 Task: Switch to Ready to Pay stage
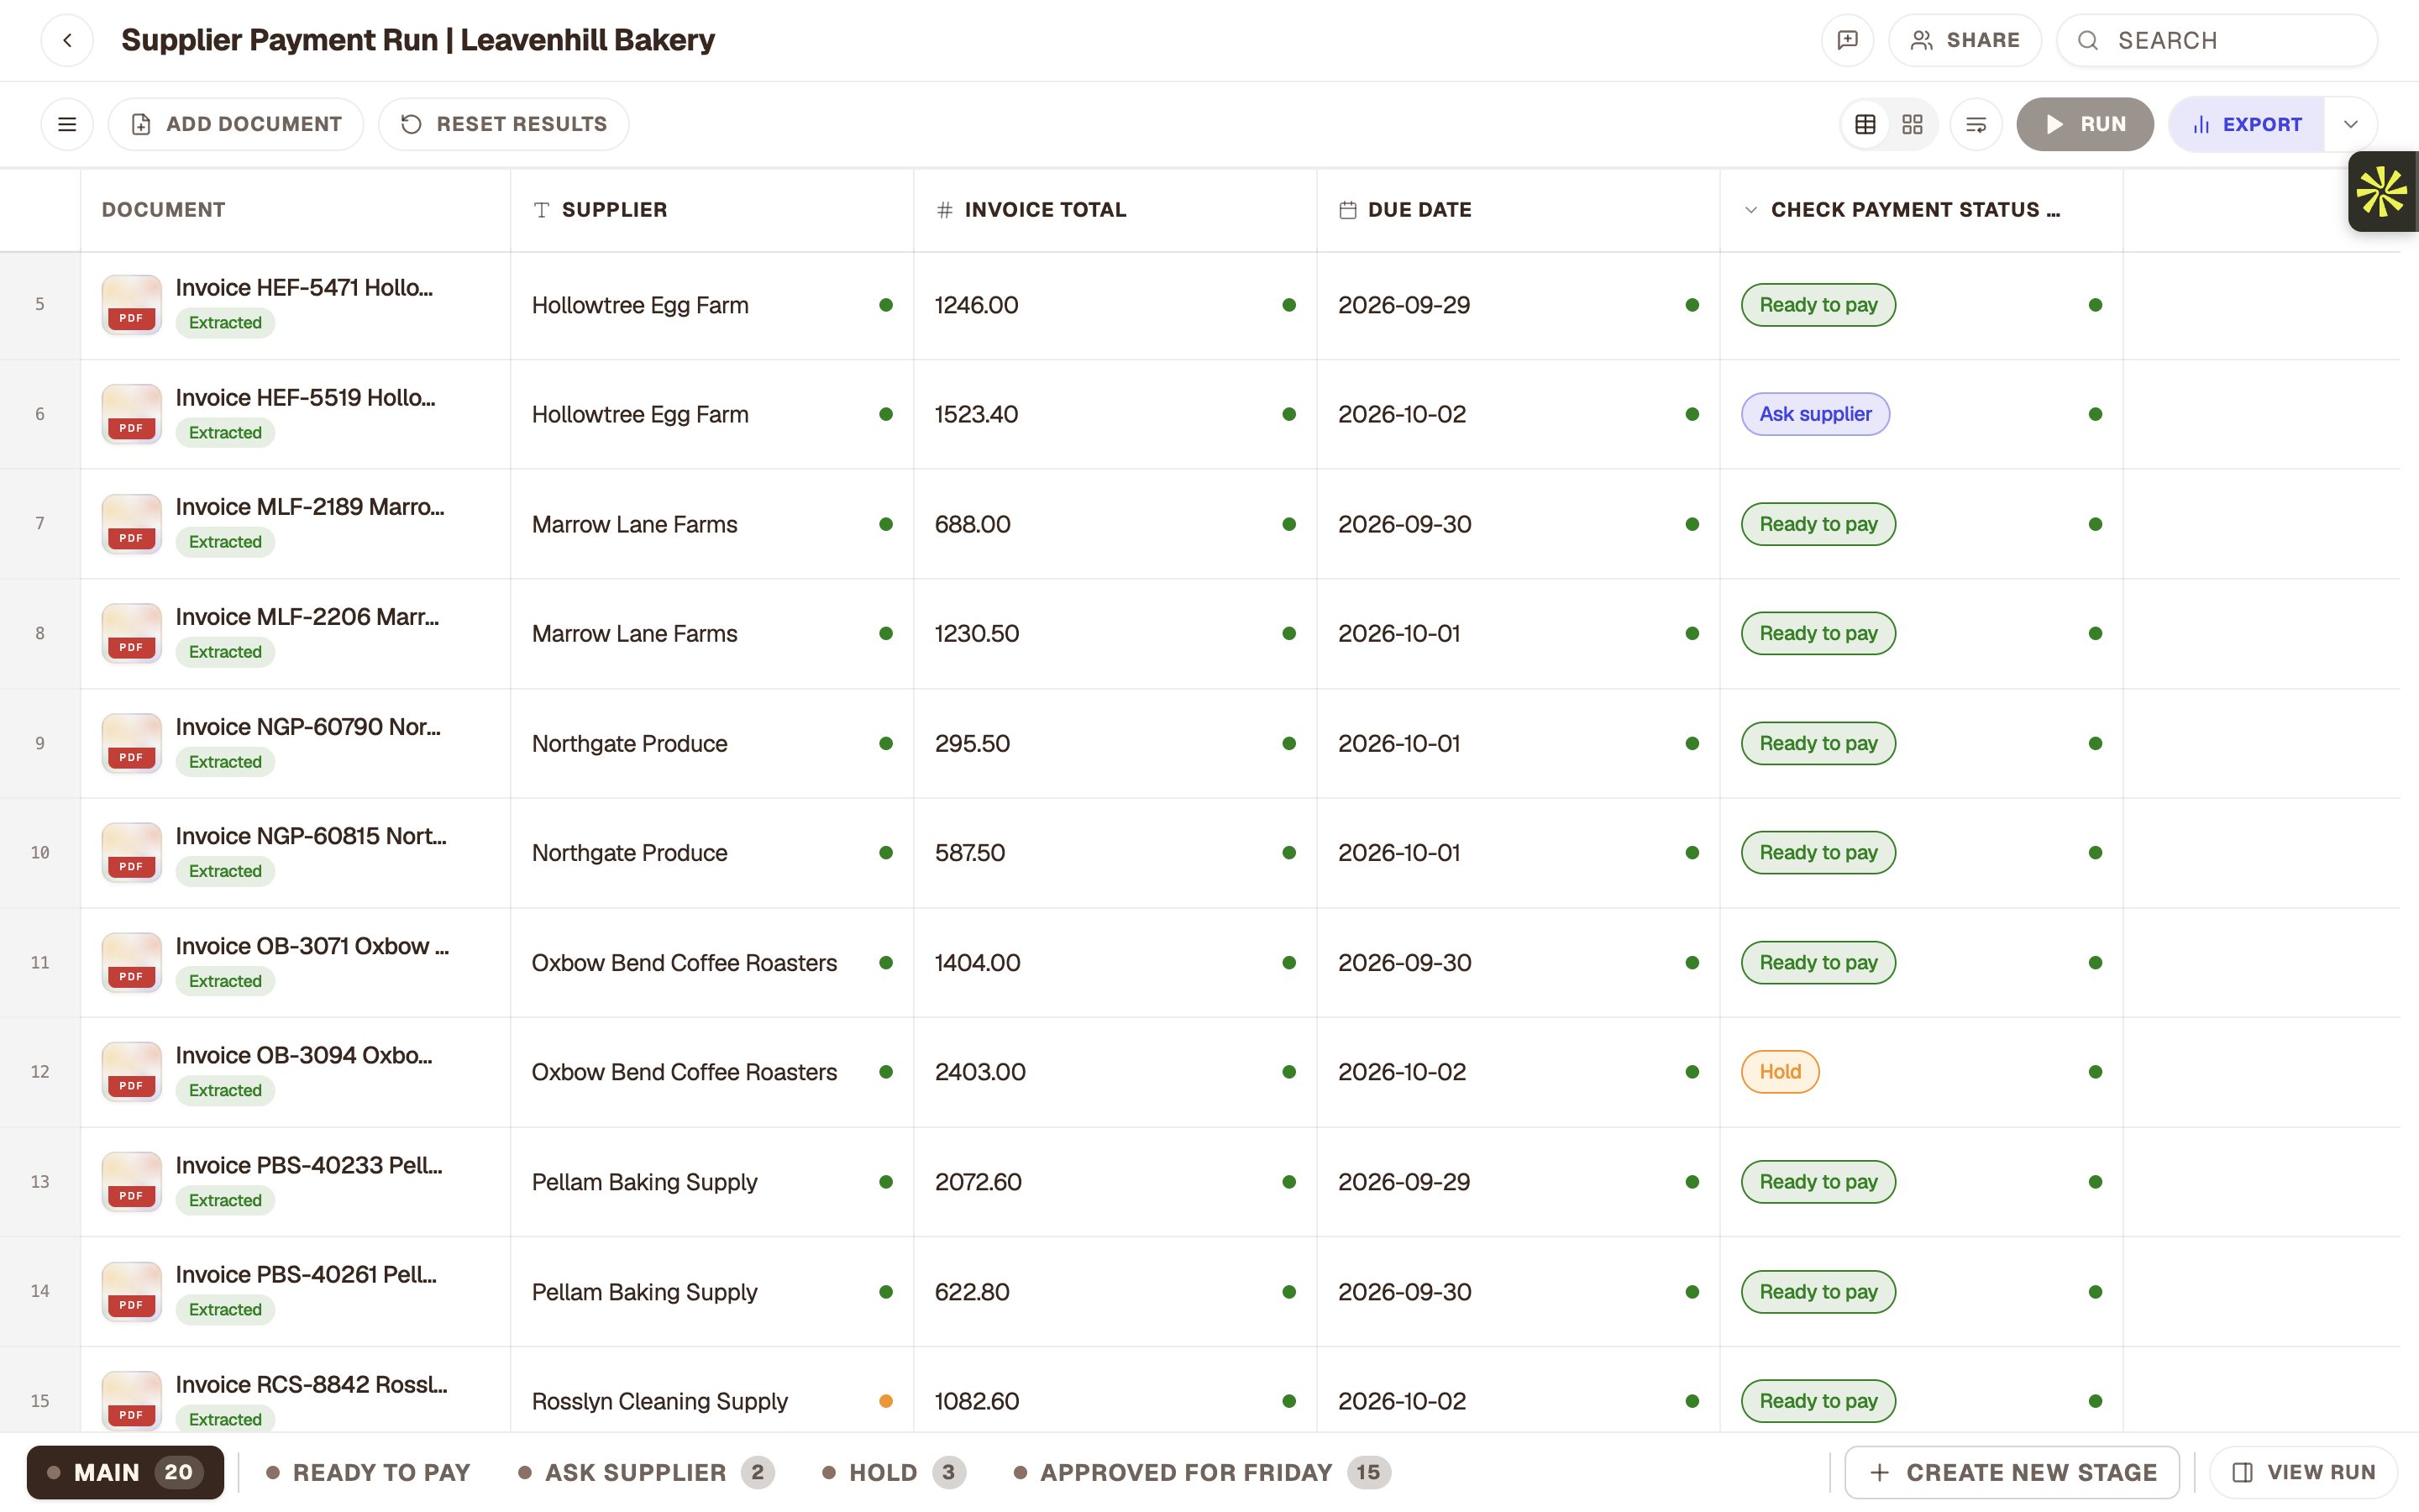pyautogui.click(x=369, y=1472)
